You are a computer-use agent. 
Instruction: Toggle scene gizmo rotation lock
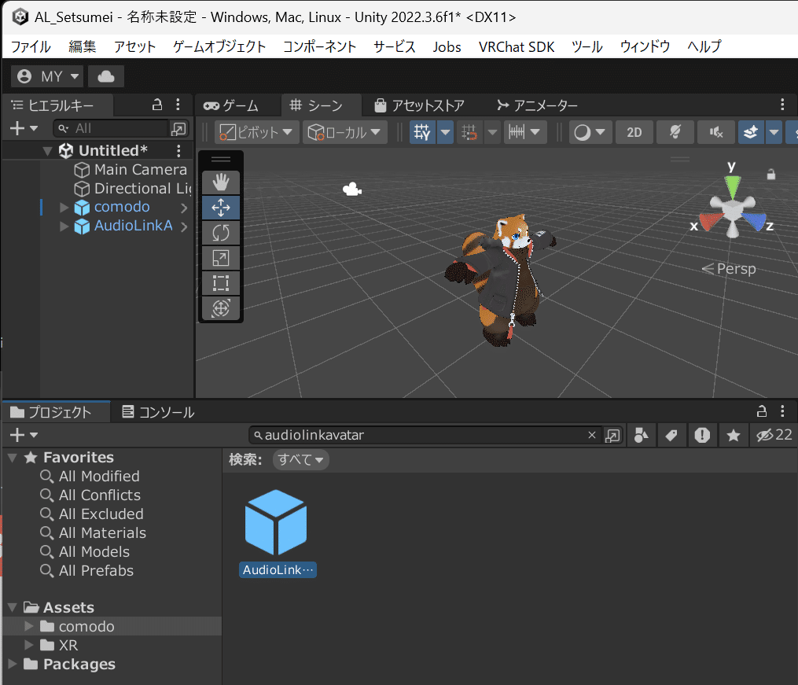click(x=771, y=174)
